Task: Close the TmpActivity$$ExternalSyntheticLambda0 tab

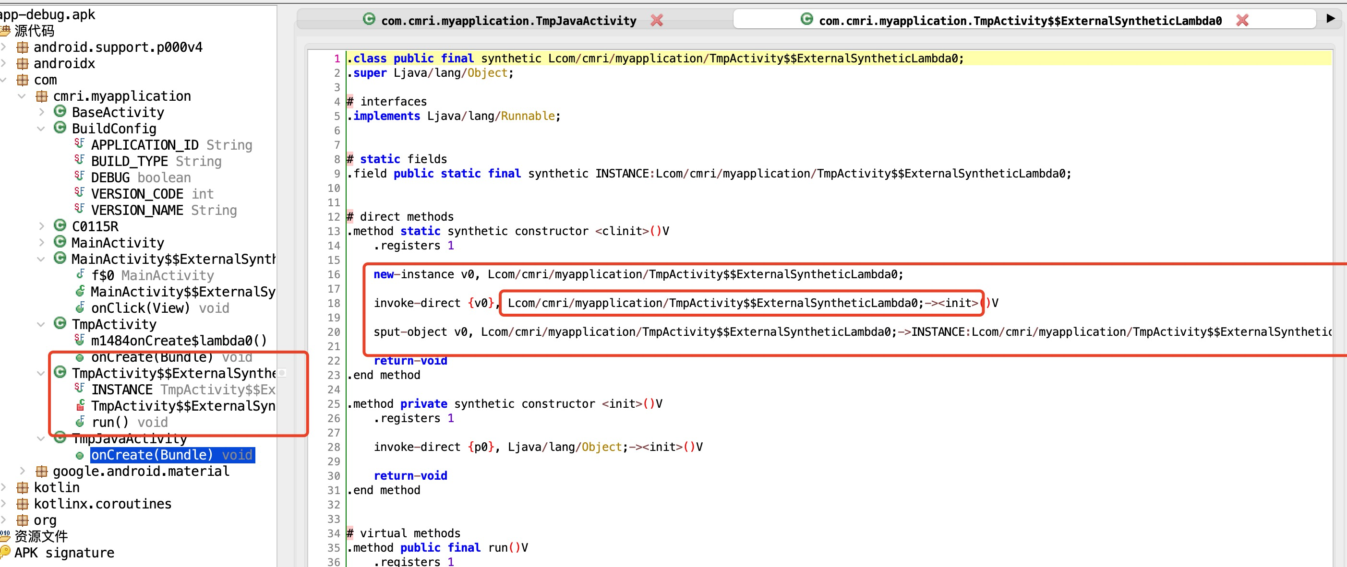Action: (x=1242, y=20)
